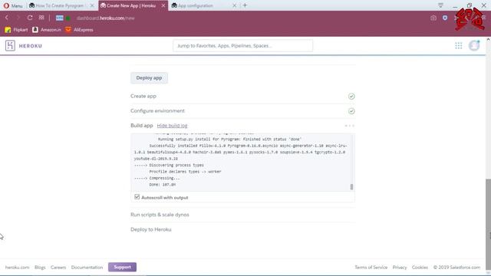Open heroku.com footer link
The width and height of the screenshot is (491, 276).
tap(17, 268)
